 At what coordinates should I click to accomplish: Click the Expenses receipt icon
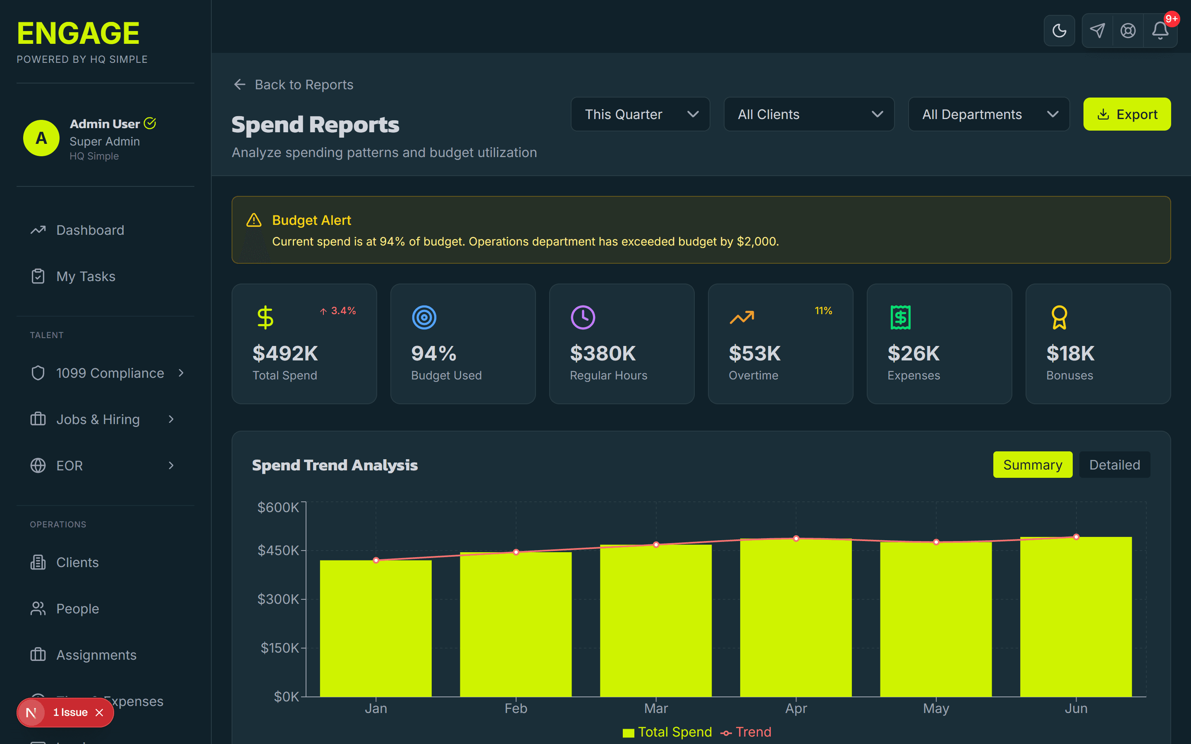[900, 317]
